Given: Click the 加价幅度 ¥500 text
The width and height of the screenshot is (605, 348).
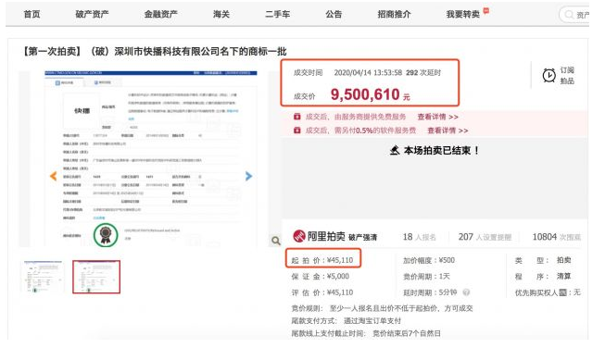Looking at the screenshot, I should tap(429, 260).
